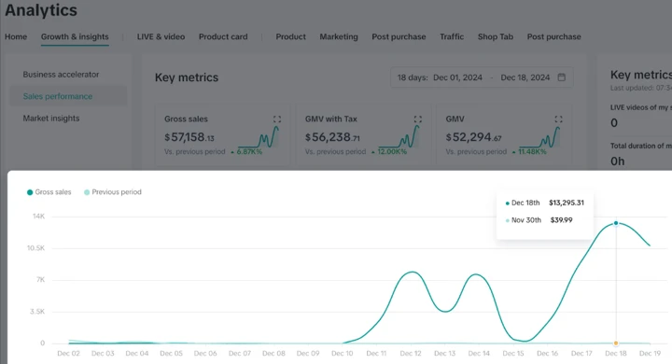Image resolution: width=672 pixels, height=364 pixels.
Task: Open the Marketing tab
Action: [x=339, y=37]
